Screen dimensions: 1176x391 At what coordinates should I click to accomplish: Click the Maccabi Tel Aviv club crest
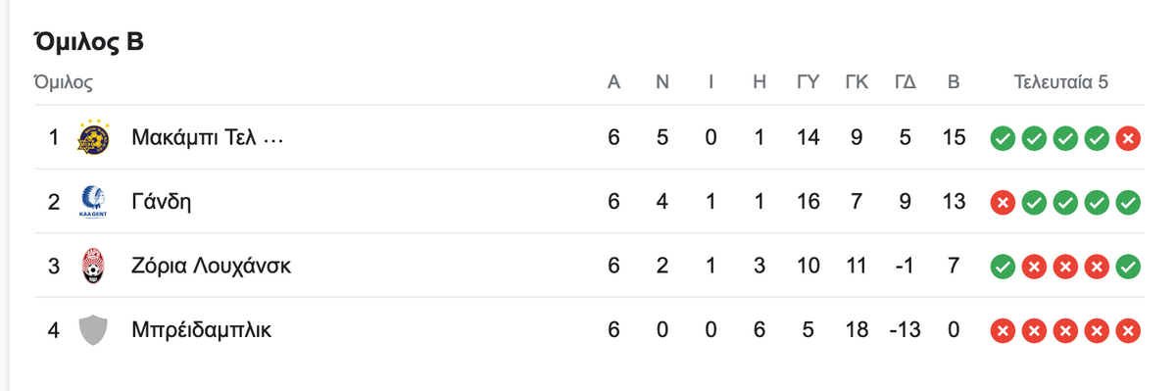pos(93,137)
